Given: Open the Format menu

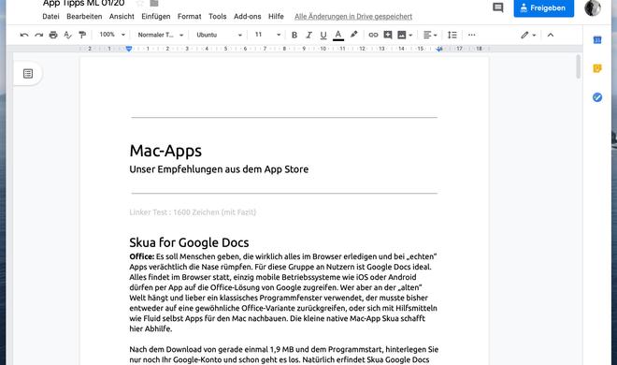Looking at the screenshot, I should (x=189, y=17).
